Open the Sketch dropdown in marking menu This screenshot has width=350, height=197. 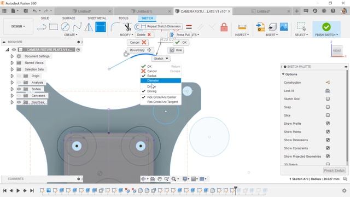[161, 59]
